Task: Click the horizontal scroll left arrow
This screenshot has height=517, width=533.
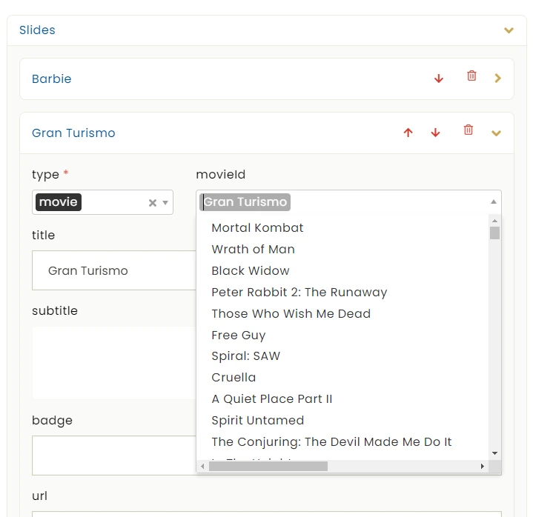Action: (202, 466)
